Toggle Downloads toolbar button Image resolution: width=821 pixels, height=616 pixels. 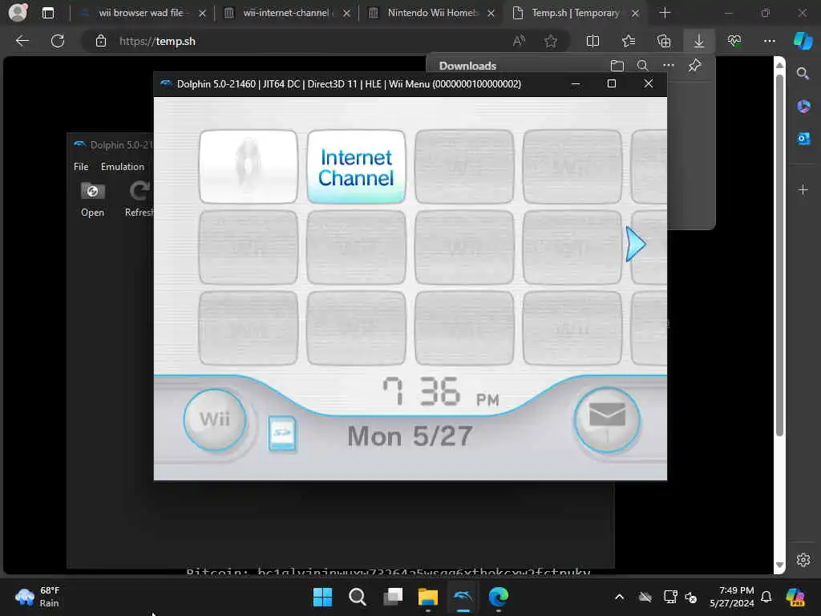[x=699, y=41]
